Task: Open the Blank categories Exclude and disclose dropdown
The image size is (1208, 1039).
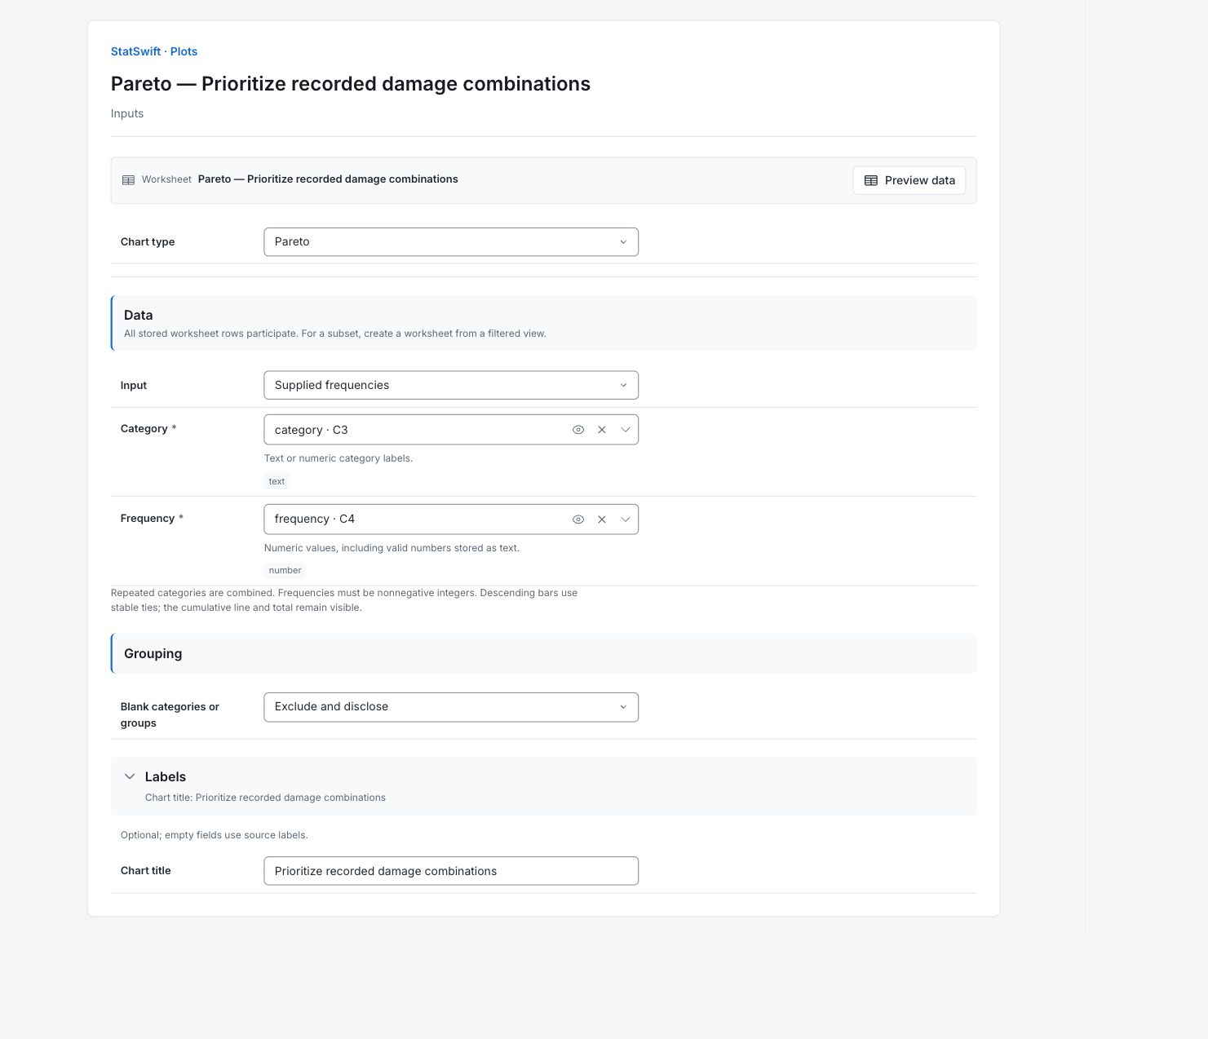Action: click(x=451, y=707)
